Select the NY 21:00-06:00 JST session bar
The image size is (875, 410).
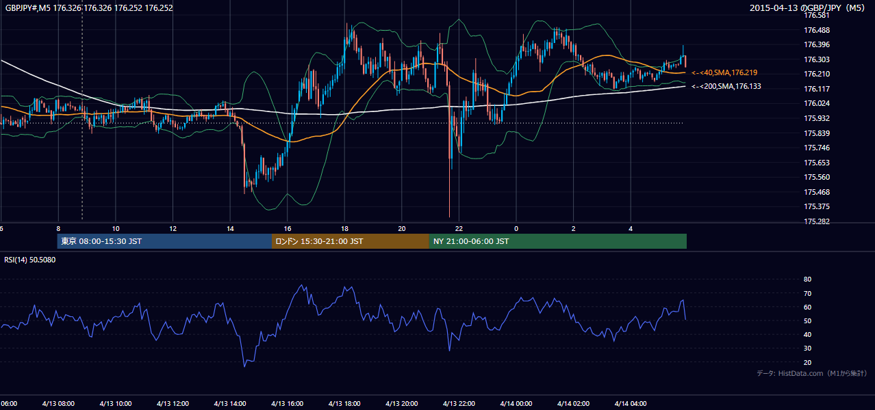pyautogui.click(x=558, y=241)
